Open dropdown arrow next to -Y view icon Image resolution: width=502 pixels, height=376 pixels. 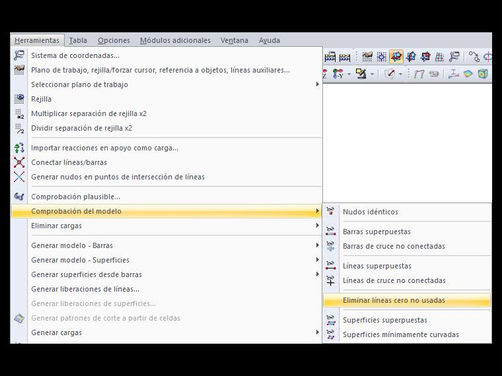point(349,74)
